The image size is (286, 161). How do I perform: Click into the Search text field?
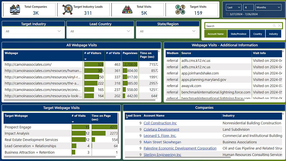pos(237,26)
